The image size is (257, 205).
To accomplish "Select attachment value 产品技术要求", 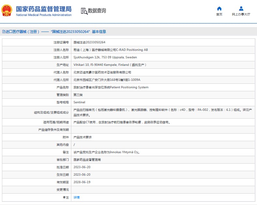I will click(x=83, y=137).
